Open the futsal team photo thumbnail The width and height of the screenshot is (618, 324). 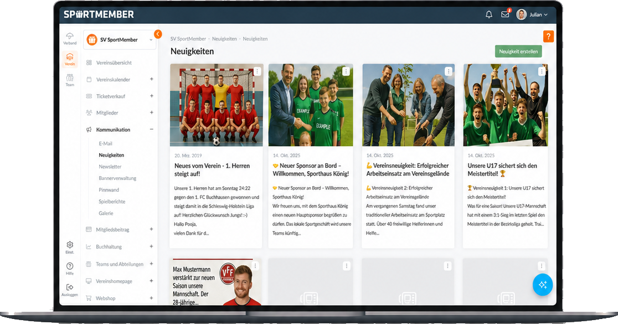(217, 105)
